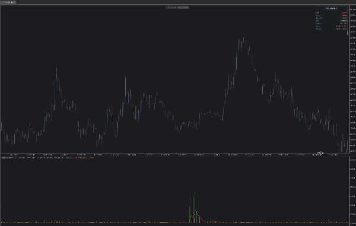
Task: Click the time axis below the price chart
Action: click(174, 155)
